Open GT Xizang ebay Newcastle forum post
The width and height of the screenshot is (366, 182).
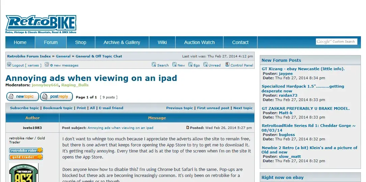pos(303,69)
